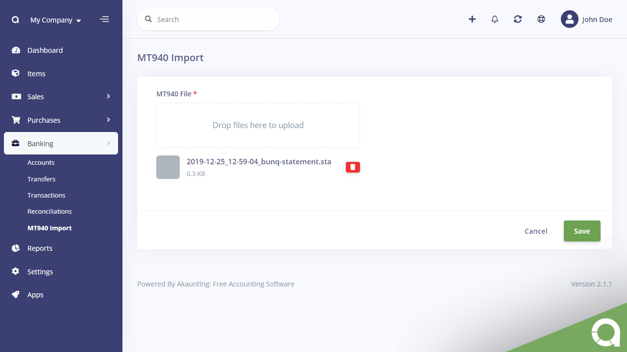
Task: Save the MT940 import
Action: click(582, 231)
